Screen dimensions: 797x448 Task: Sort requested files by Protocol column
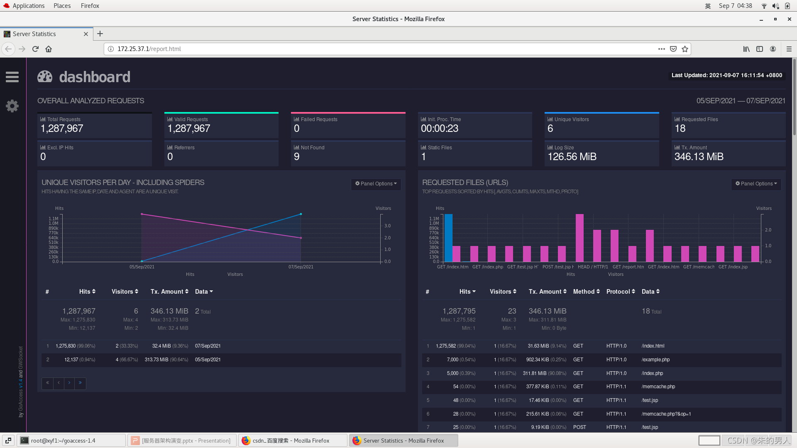point(621,292)
